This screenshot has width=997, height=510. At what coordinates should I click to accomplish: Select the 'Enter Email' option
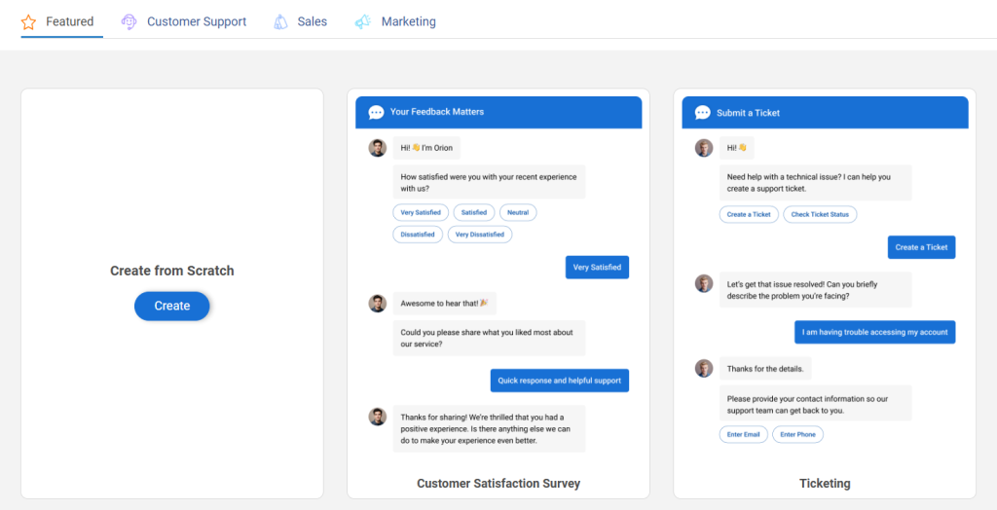743,434
